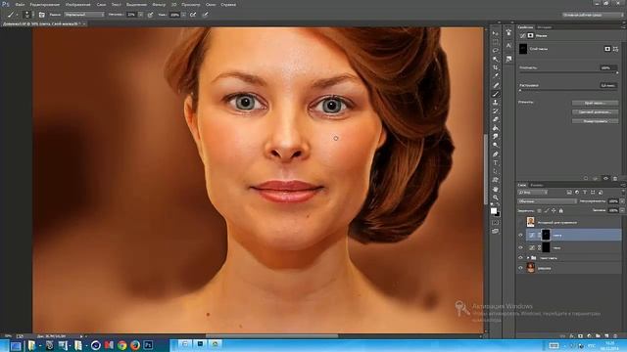This screenshot has height=352, width=627.
Task: Click the color range button in Properties
Action: point(595,112)
